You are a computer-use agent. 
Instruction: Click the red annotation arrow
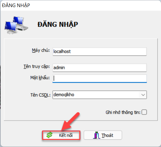71,122
